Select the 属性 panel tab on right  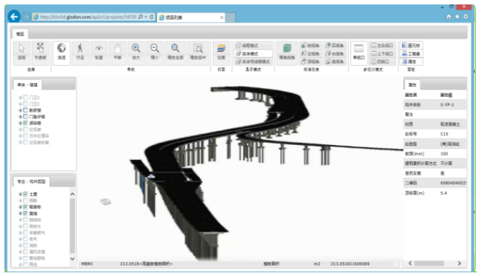click(x=413, y=85)
